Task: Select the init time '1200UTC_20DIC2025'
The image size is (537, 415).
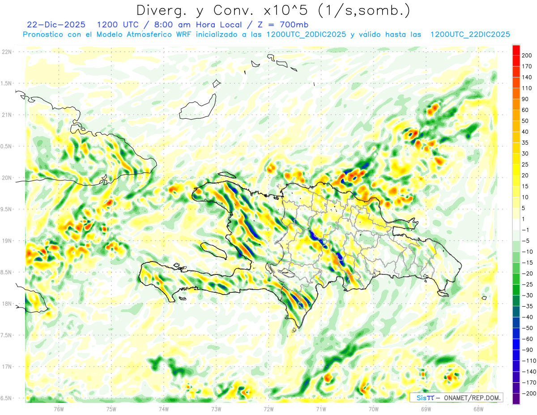Action: pos(306,34)
